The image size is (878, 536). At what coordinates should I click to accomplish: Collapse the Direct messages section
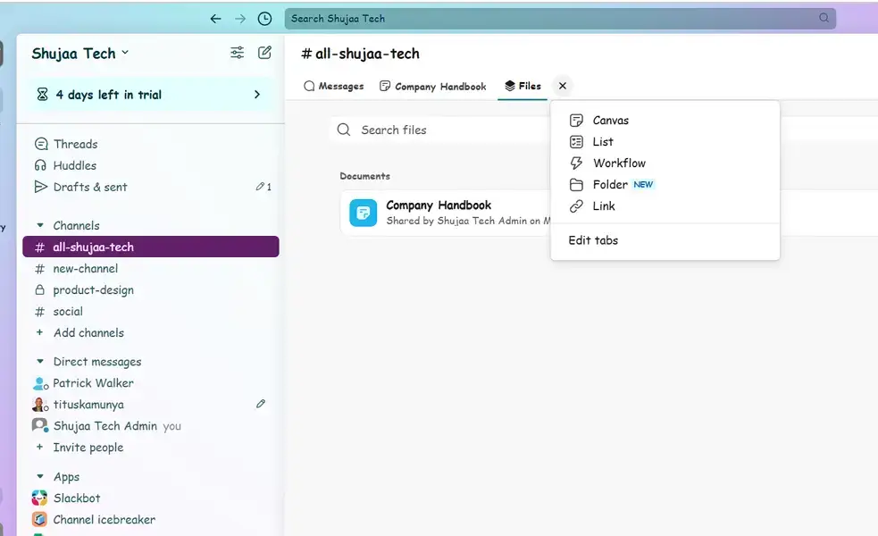click(x=40, y=361)
